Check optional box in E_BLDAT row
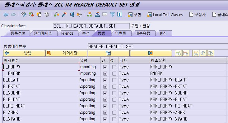 pos(114,99)
